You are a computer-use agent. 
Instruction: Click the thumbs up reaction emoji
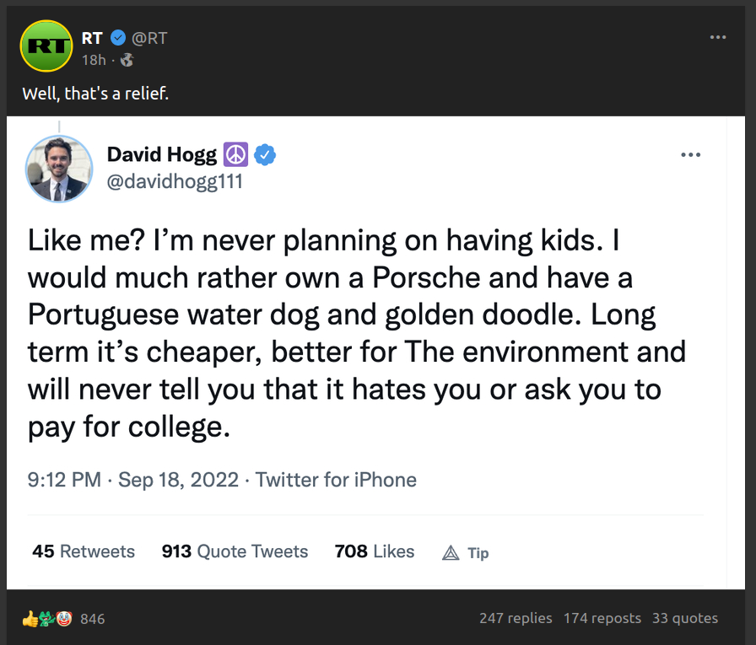(30, 619)
